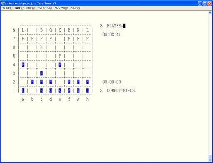
Task: Select the blue P on h2
Action: 87,82
